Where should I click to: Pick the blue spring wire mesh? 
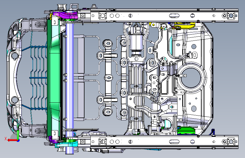[x=38, y=78]
